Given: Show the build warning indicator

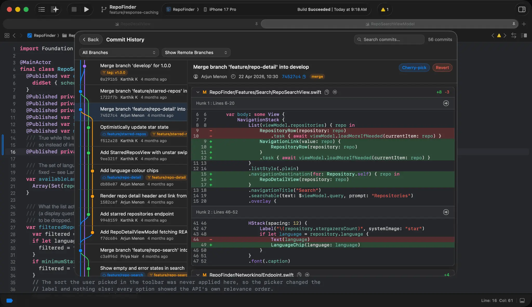Looking at the screenshot, I should [x=385, y=10].
